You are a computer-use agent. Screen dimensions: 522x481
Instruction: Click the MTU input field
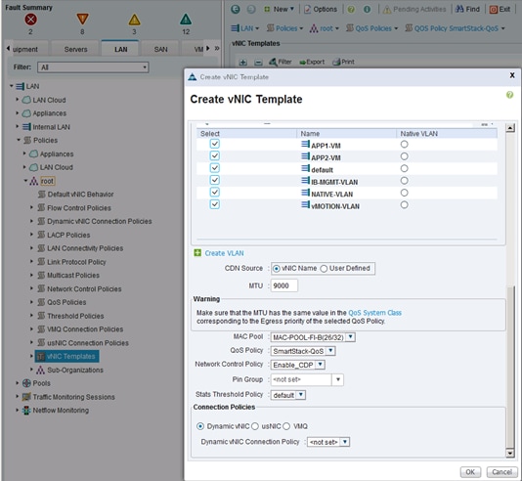283,285
